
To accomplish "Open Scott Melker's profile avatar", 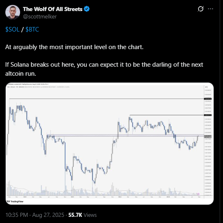I will (13, 12).
